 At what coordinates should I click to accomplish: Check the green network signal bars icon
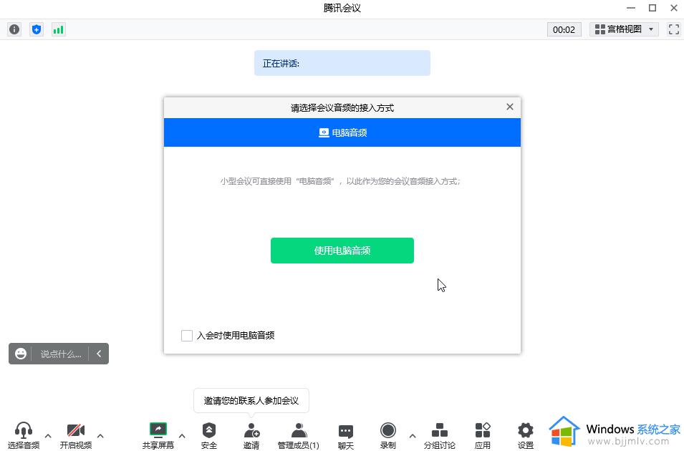[x=59, y=29]
